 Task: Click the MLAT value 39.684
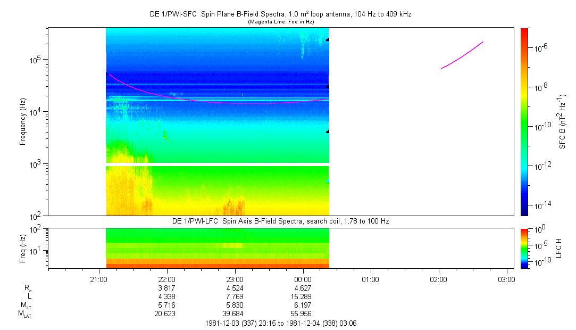point(235,315)
